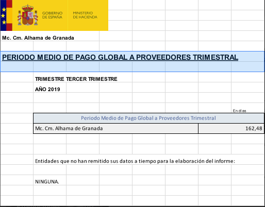Screen dimensions: 265x207
Task: Click the Spanish coat of arms emblem
Action: [27, 15]
